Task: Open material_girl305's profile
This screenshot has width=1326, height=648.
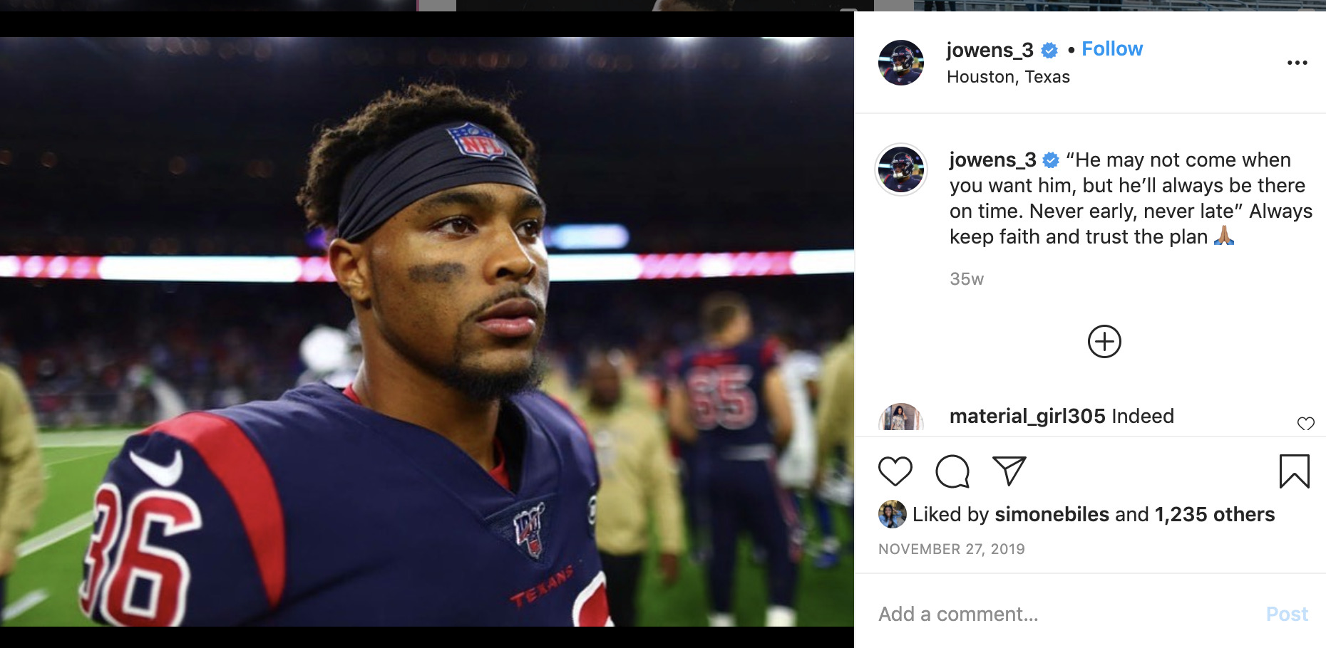Action: (1024, 417)
